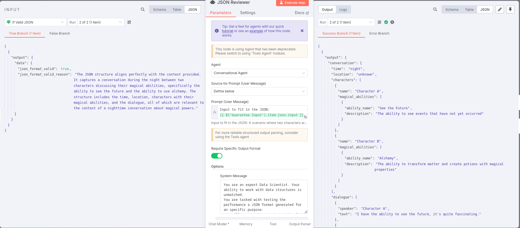Open the tutorial link in the tip
520x228 pixels.
(x=228, y=31)
